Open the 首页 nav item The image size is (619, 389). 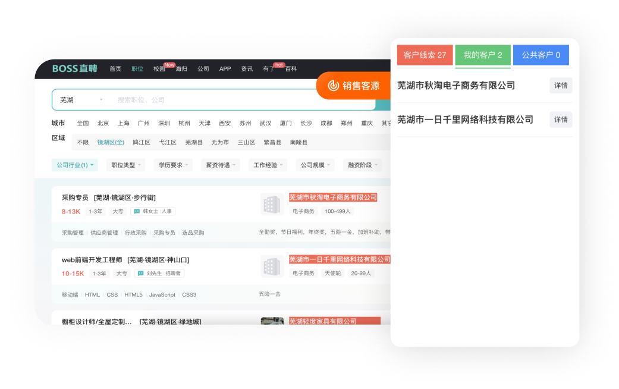115,69
